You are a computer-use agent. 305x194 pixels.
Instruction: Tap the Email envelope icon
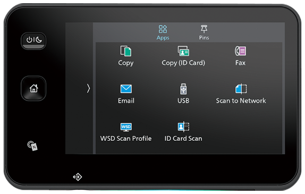pyautogui.click(x=126, y=89)
